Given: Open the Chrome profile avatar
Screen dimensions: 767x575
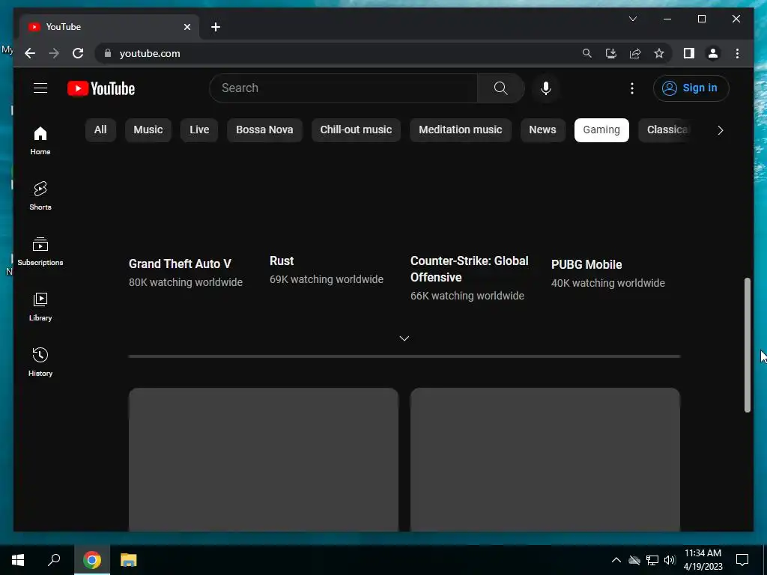Looking at the screenshot, I should tap(713, 53).
